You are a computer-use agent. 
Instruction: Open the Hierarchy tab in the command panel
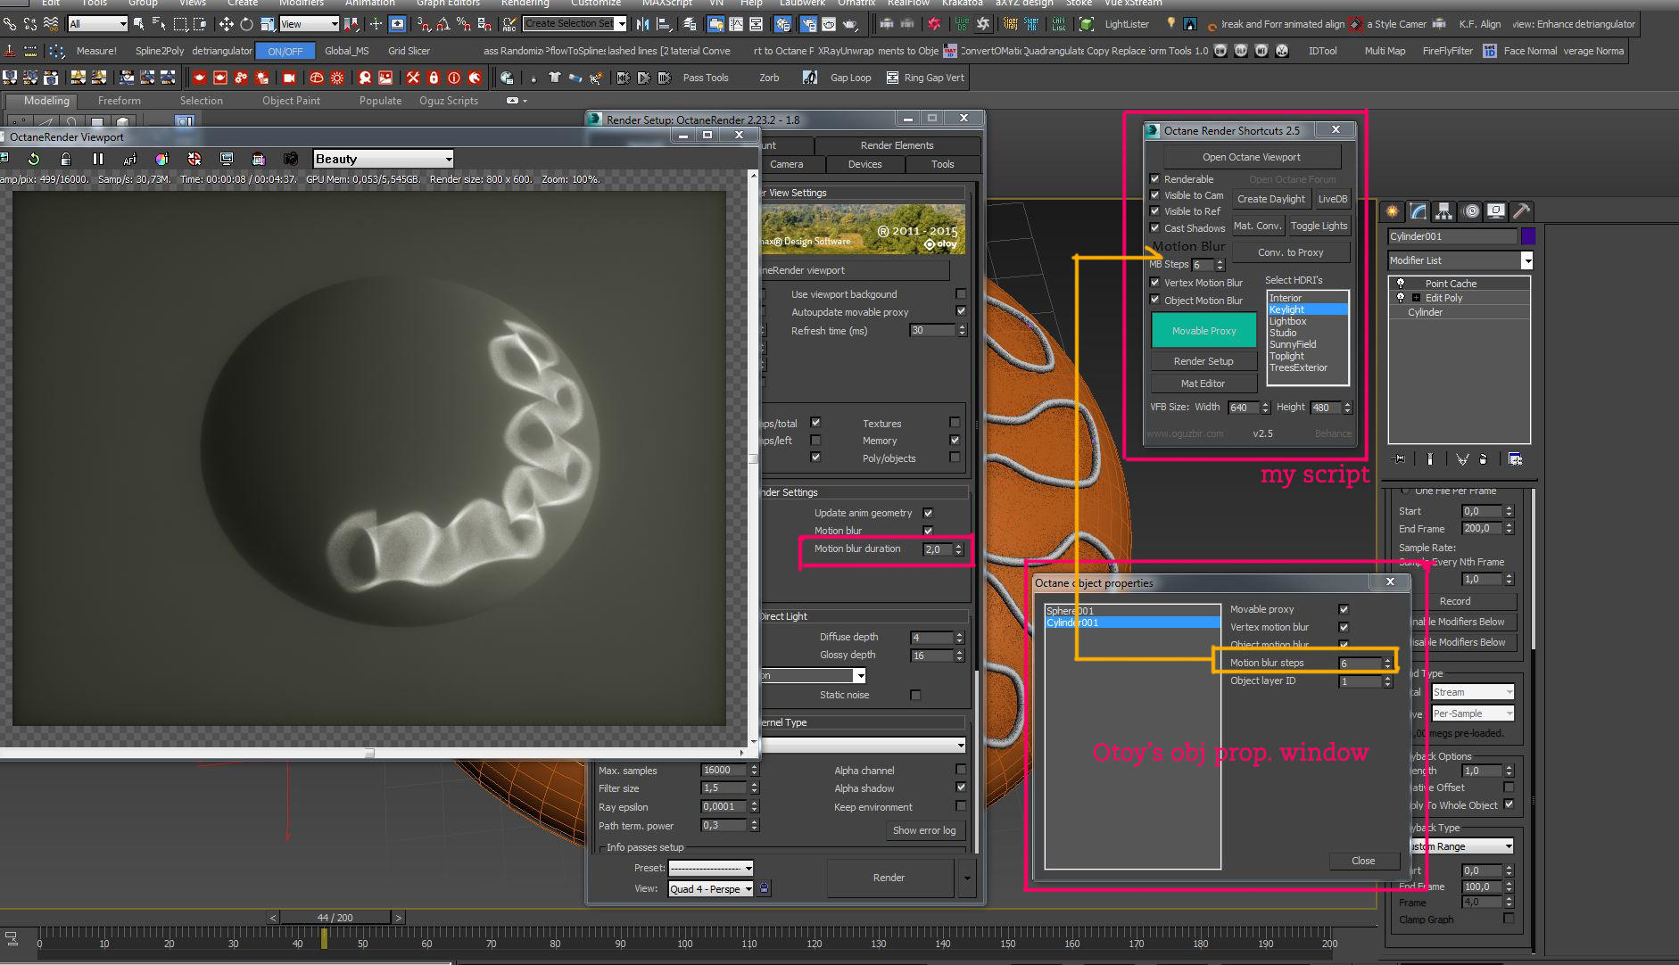point(1444,211)
